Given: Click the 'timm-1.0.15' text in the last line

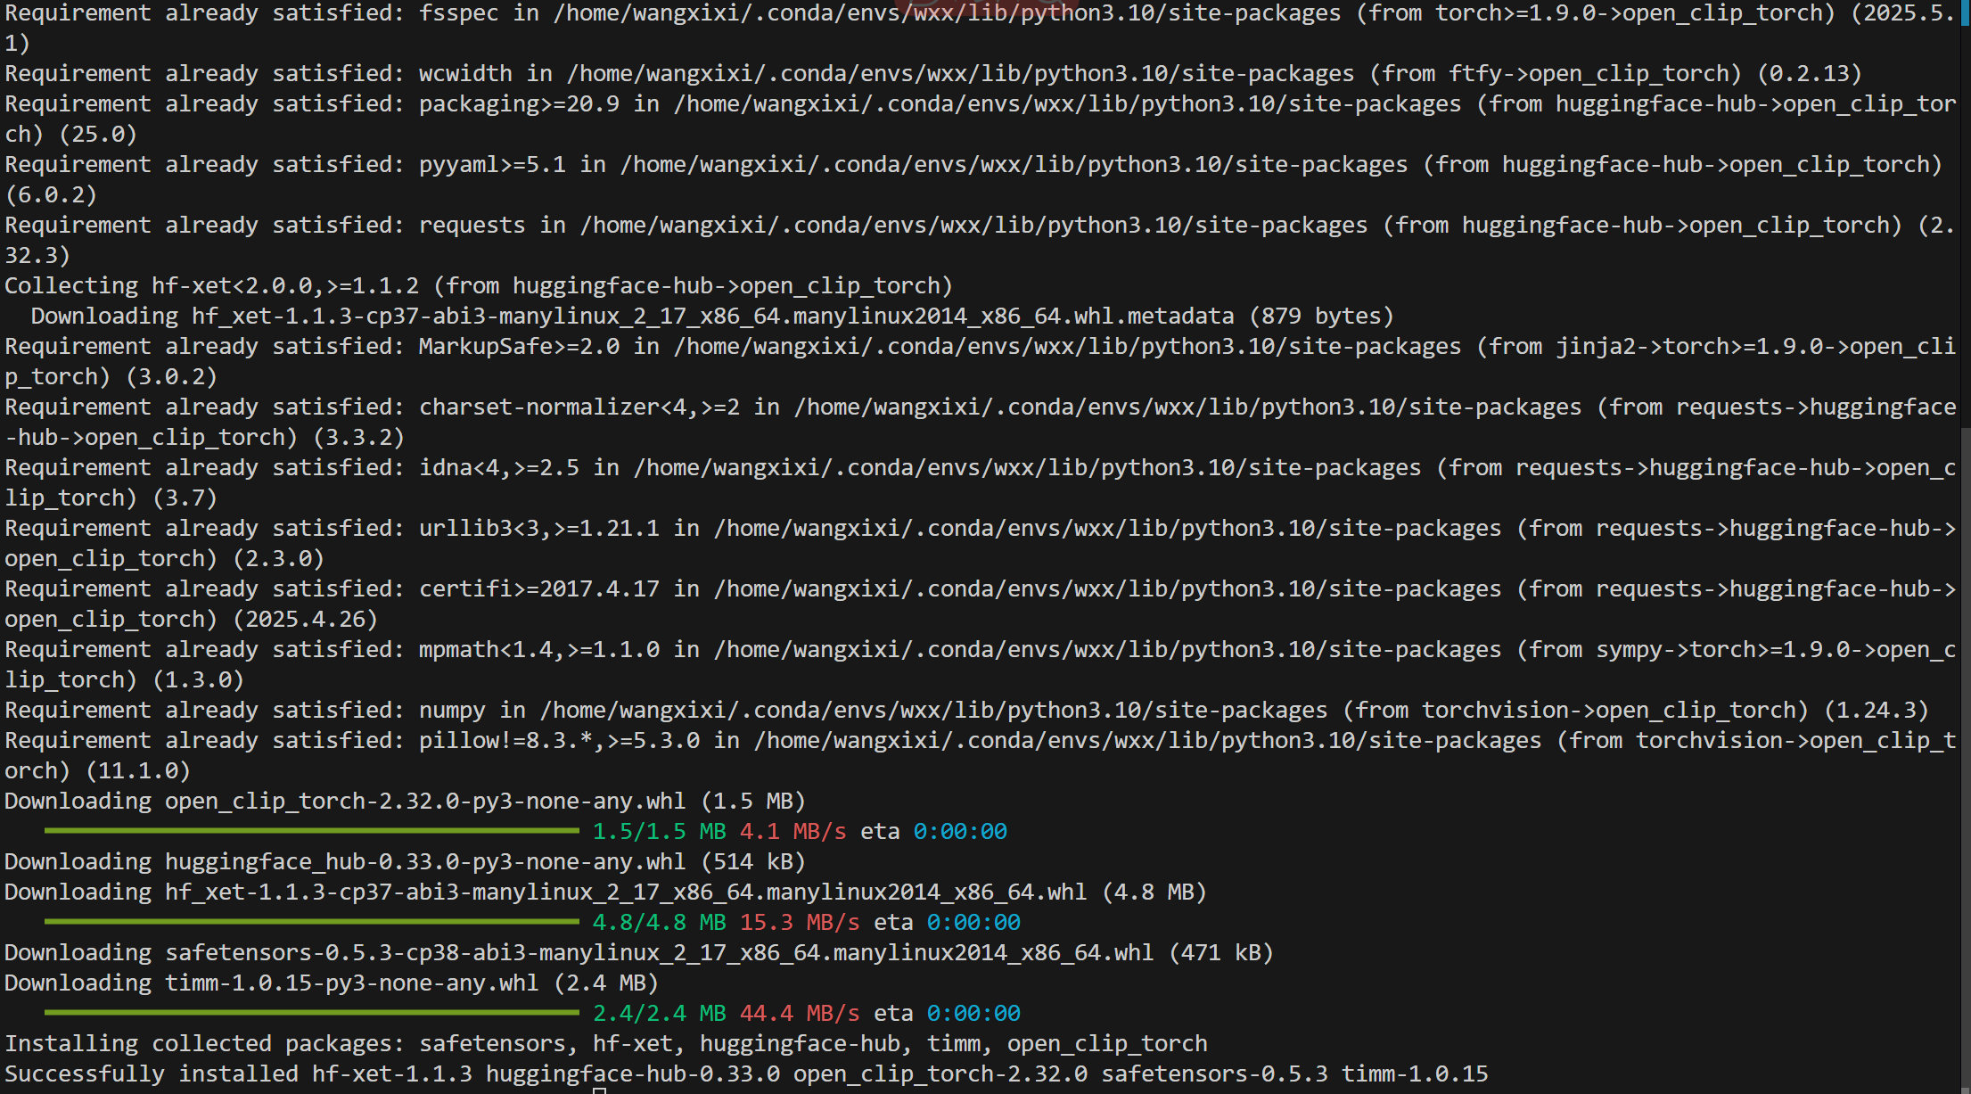Looking at the screenshot, I should 1415,1074.
